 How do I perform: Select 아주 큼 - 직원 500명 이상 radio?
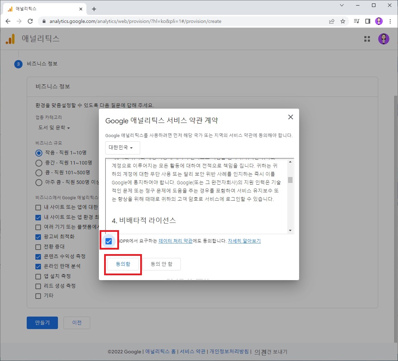pyautogui.click(x=39, y=183)
